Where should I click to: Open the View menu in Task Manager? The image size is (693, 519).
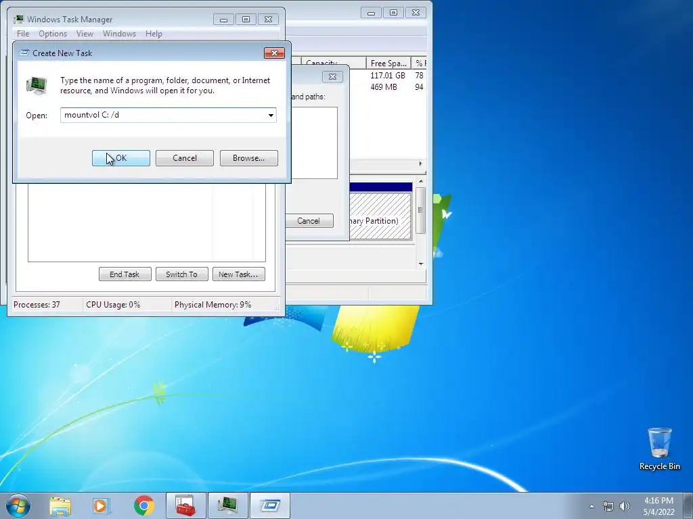pyautogui.click(x=85, y=34)
